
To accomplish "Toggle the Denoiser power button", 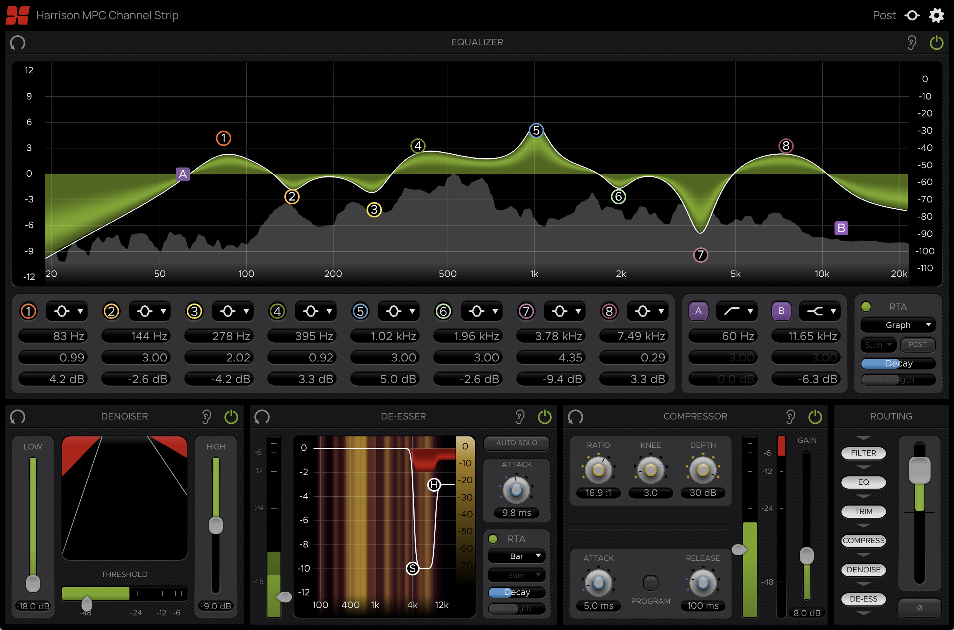I will 231,417.
